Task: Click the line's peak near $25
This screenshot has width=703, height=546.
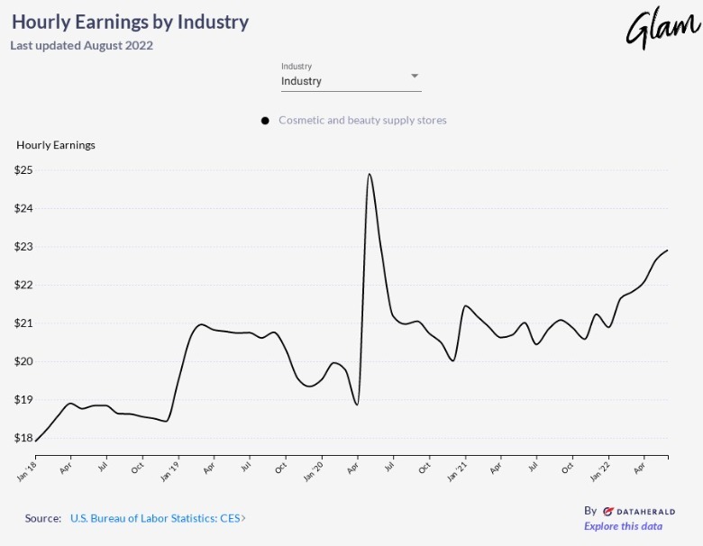Action: (x=370, y=174)
